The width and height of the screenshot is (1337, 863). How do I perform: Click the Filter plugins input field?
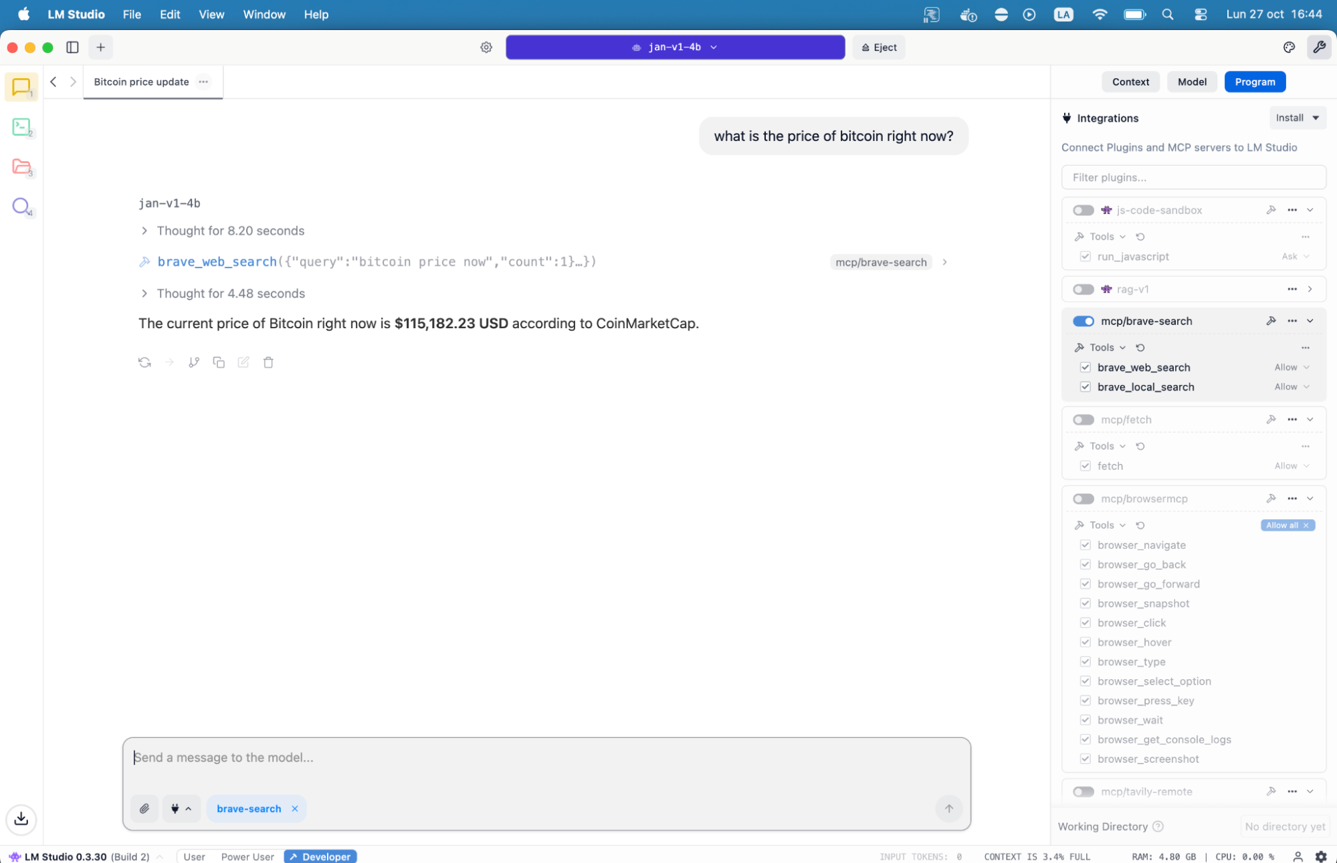pos(1193,177)
